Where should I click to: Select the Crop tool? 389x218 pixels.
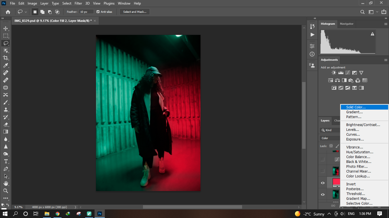6,58
